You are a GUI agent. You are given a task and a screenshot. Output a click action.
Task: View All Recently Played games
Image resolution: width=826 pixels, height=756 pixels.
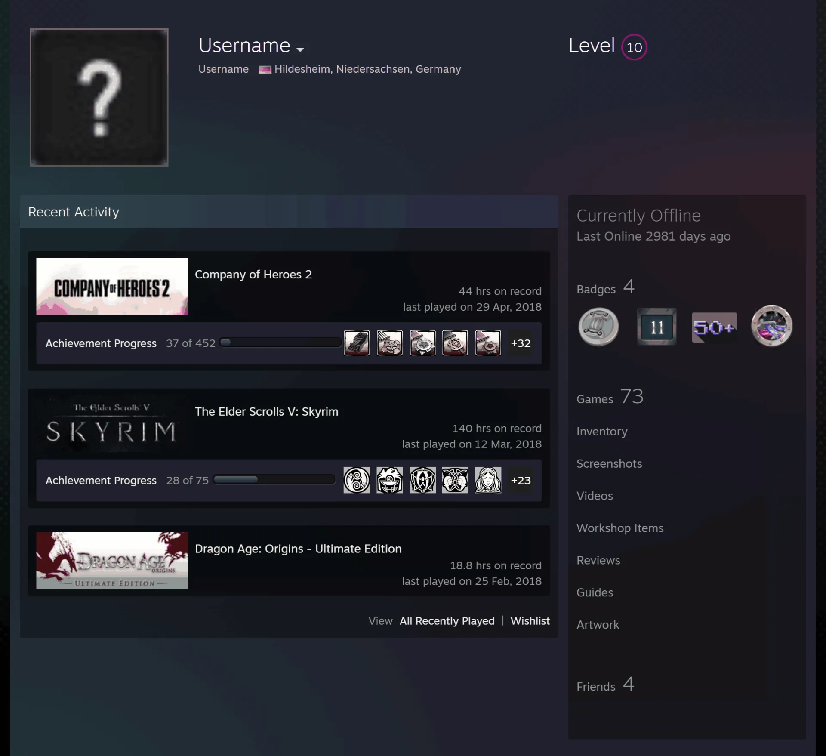[x=447, y=621]
